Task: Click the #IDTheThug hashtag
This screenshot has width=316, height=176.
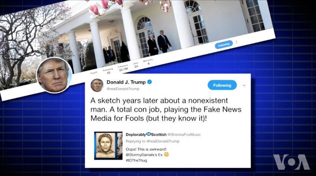Action: [x=136, y=160]
